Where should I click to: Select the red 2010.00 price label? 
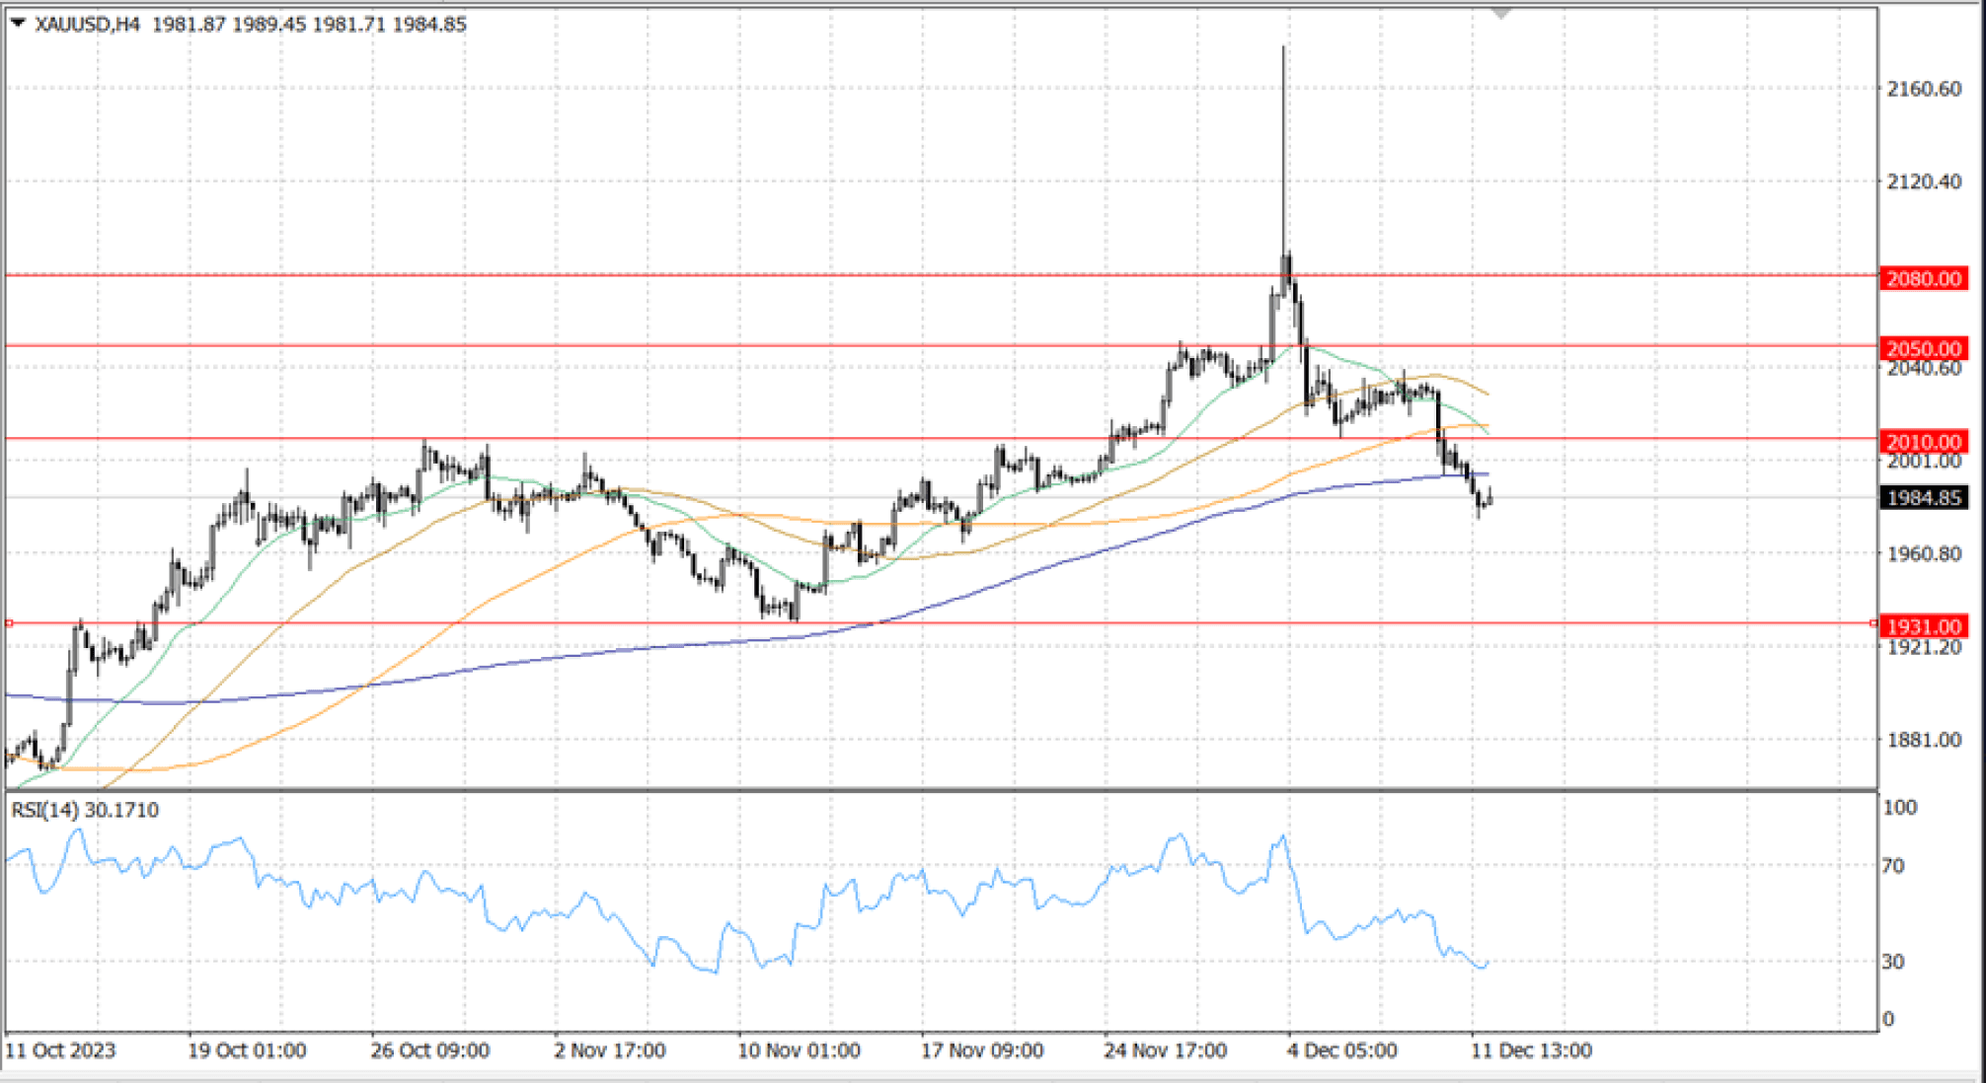pos(1924,442)
